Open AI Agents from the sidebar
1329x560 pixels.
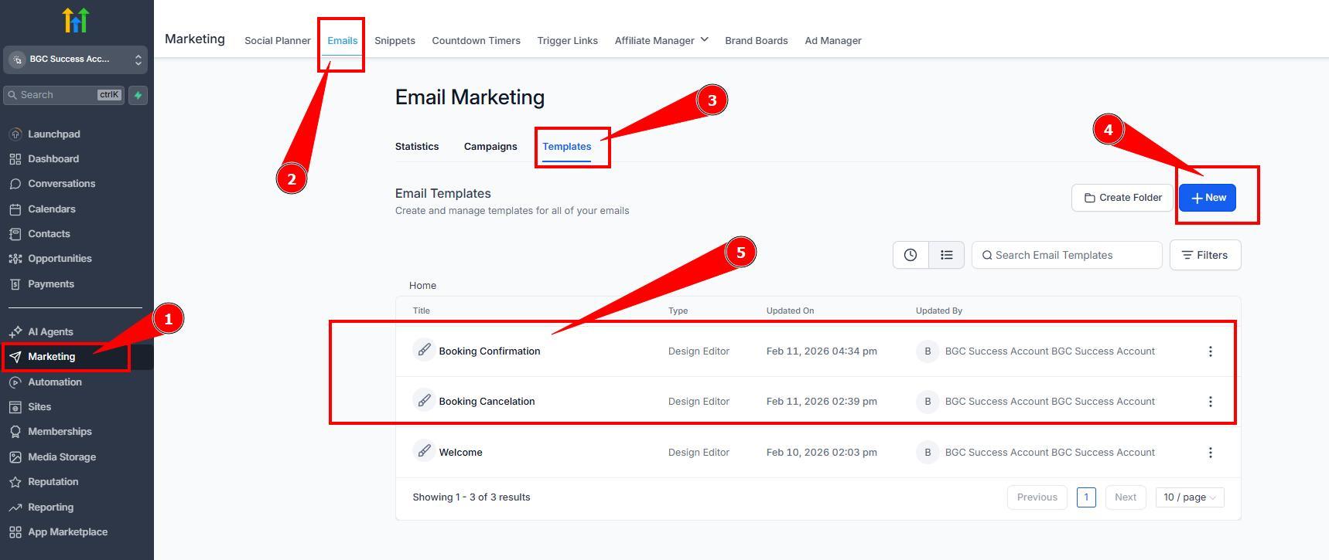tap(50, 331)
